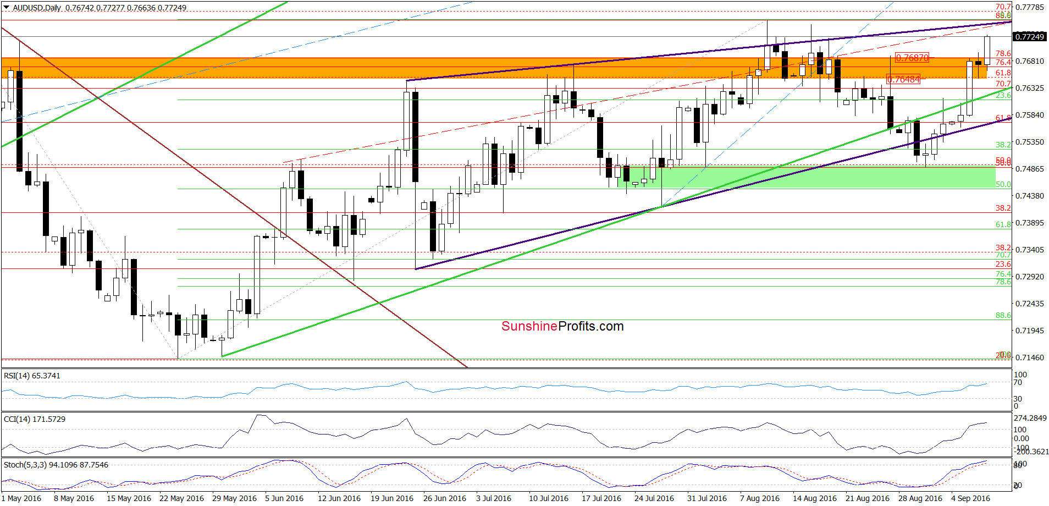Image resolution: width=1049 pixels, height=506 pixels.
Task: Click the 0.72920 price axis value
Action: pyautogui.click(x=1029, y=277)
